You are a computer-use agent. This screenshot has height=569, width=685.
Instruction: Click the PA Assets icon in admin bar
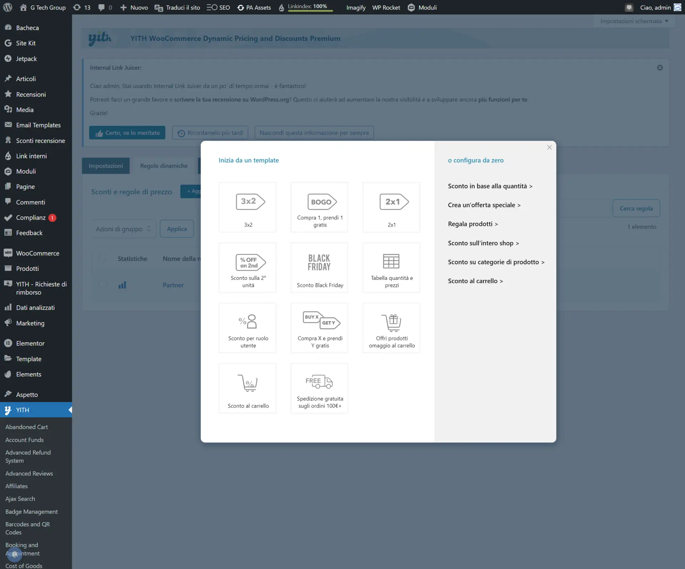click(x=242, y=7)
